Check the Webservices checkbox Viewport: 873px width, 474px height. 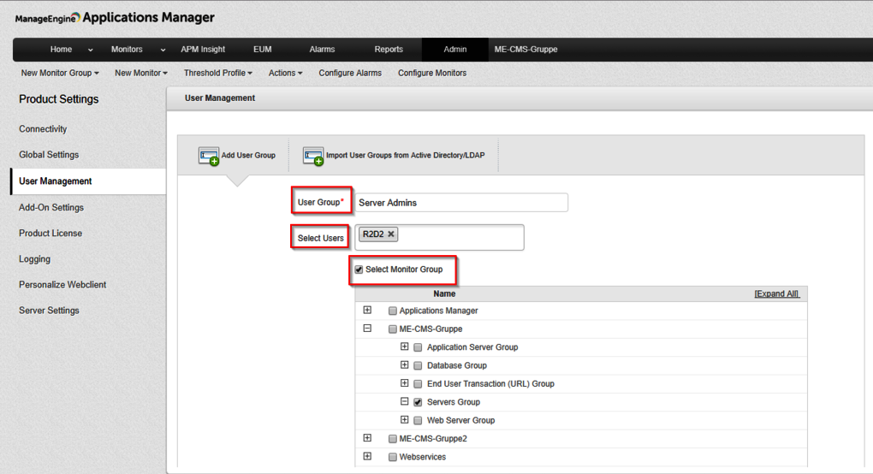point(393,457)
